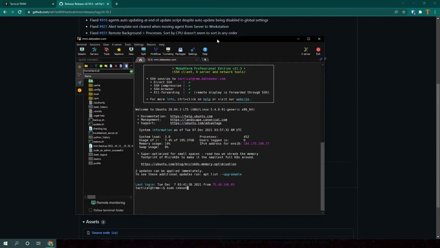The image size is (440, 248).
Task: Bookmark this page with star icon
Action: point(404,12)
